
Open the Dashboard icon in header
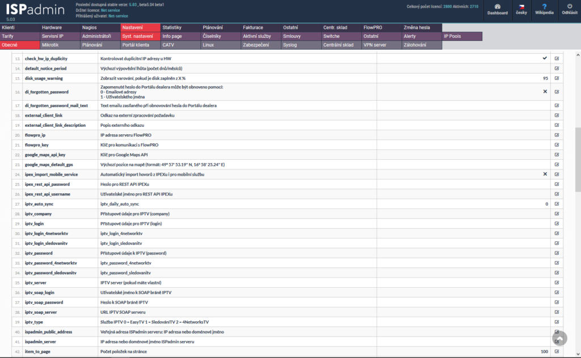[497, 6]
